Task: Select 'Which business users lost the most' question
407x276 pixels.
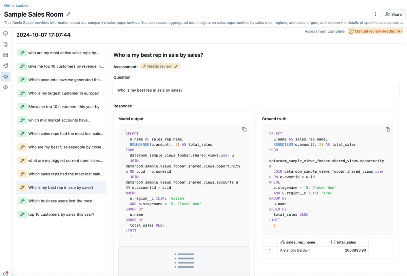Action: click(x=62, y=201)
